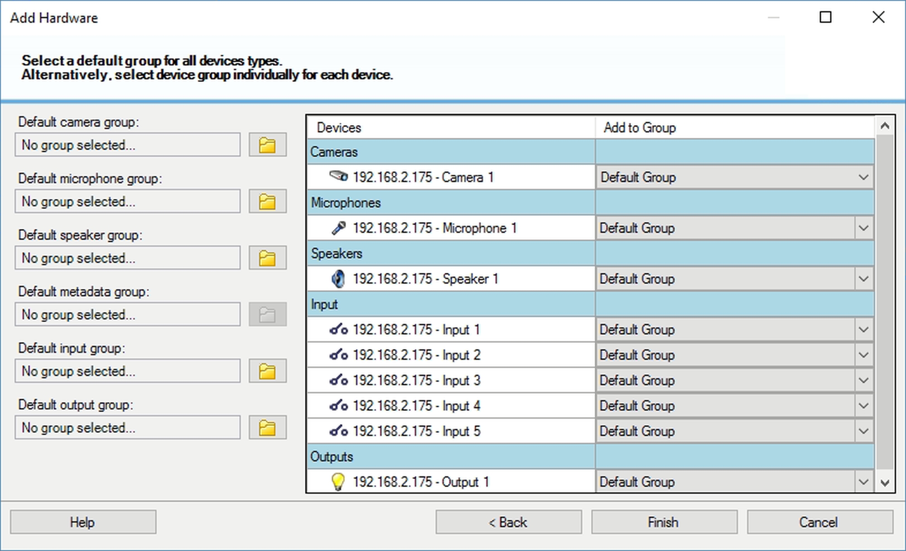906x551 pixels.
Task: Click the Input 3 device icon
Action: 338,380
